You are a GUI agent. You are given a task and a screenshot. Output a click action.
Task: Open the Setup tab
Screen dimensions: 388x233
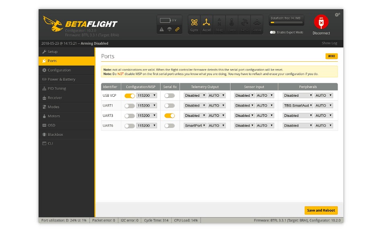pos(66,52)
